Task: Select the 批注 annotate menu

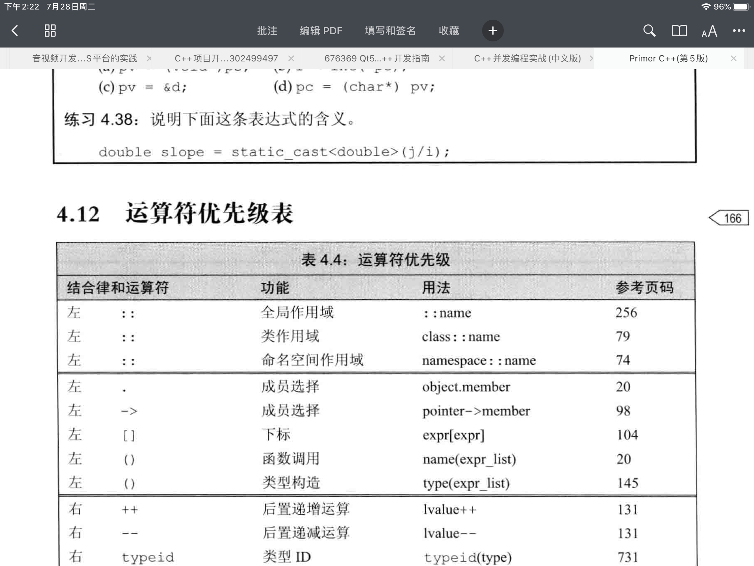Action: pos(267,31)
